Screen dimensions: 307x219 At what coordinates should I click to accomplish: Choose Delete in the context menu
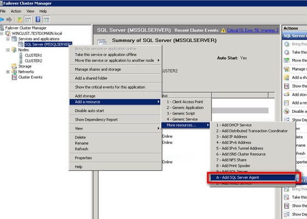(115, 137)
